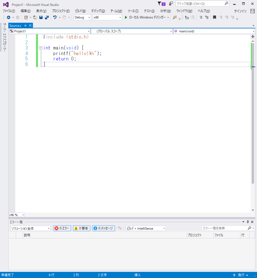257x278 pixels.
Task: Click the error list filter clear icon
Action: [x=120, y=228]
